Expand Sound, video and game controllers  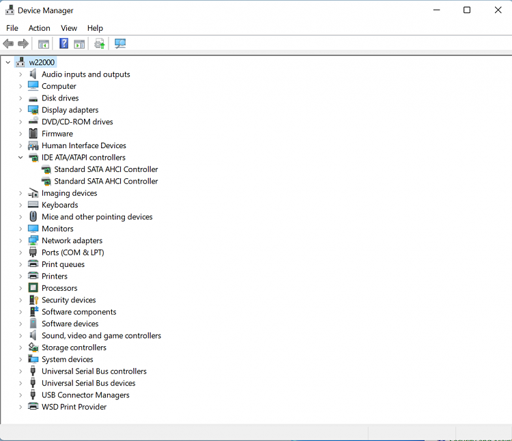20,336
